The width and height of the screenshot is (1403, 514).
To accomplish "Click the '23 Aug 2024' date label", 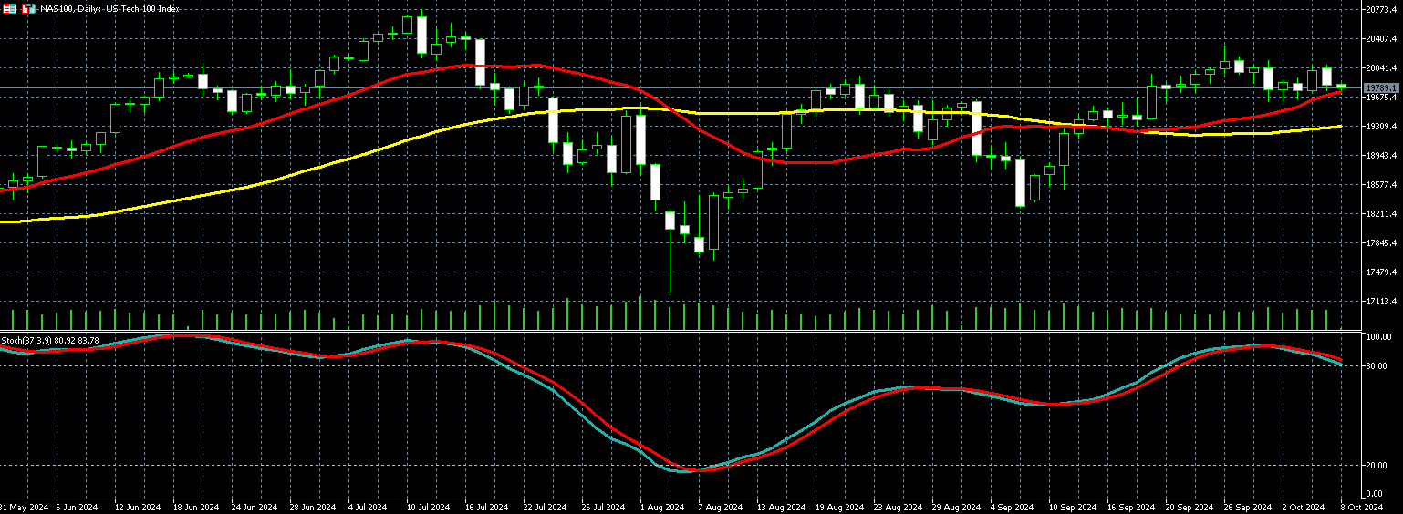I will coord(899,507).
